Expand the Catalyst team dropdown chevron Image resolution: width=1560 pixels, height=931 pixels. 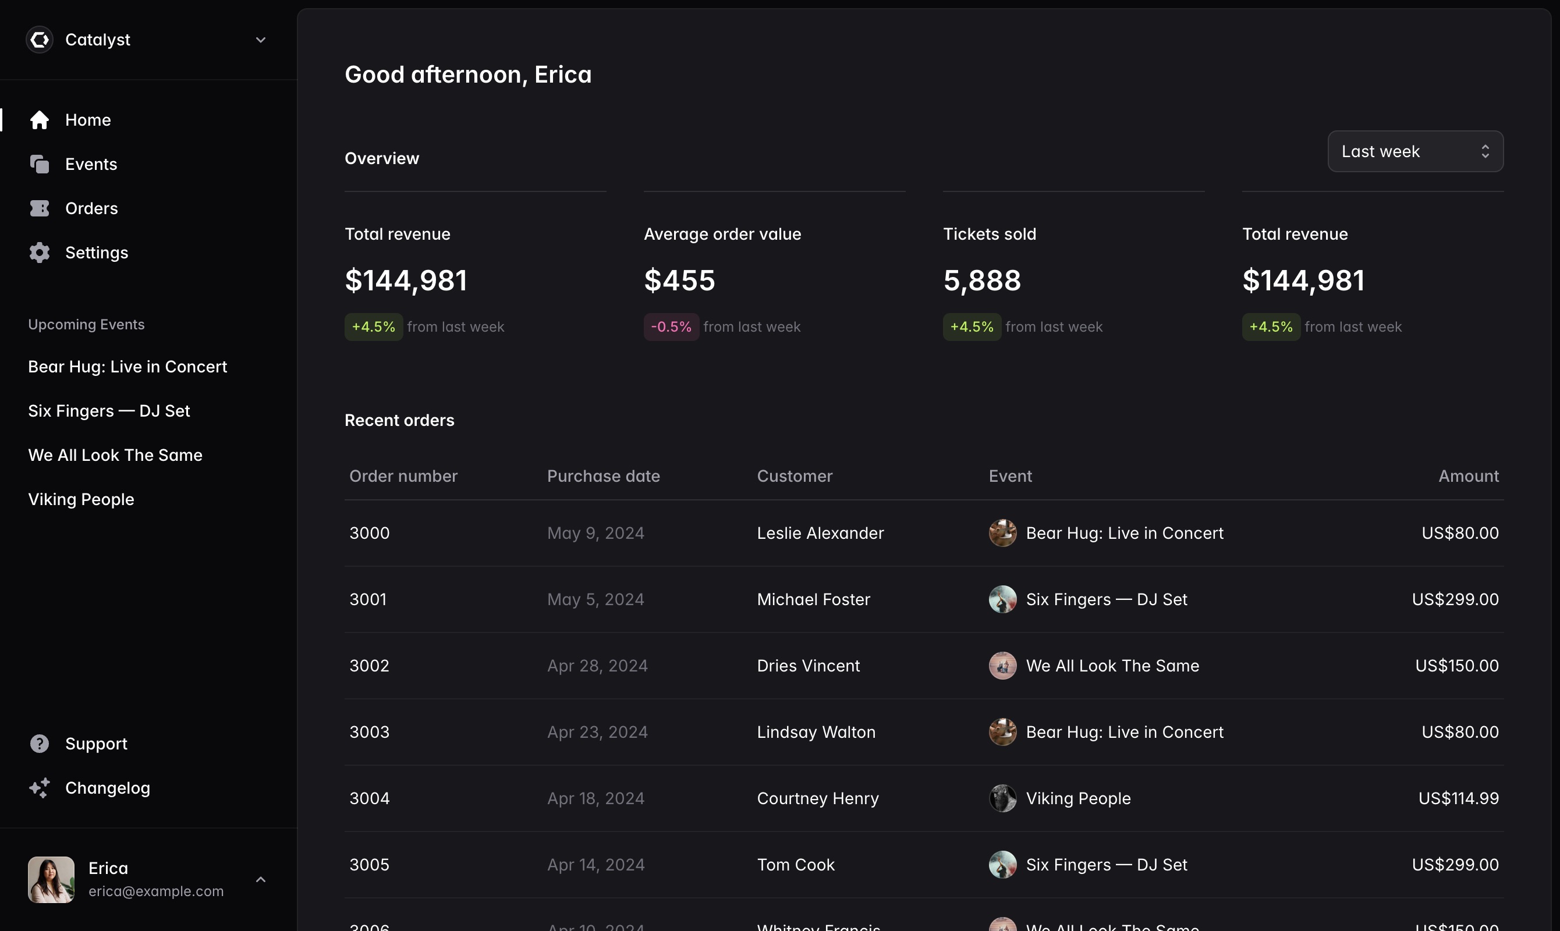260,40
